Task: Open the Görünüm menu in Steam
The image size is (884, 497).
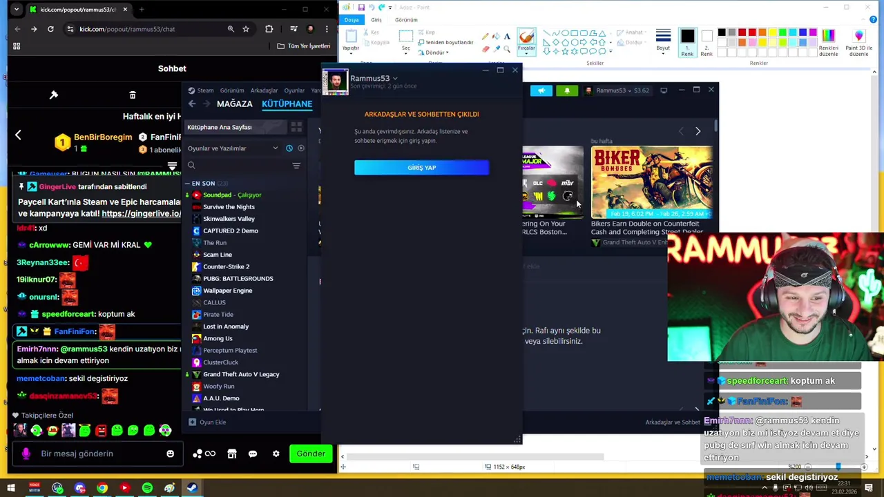Action: pyautogui.click(x=232, y=90)
